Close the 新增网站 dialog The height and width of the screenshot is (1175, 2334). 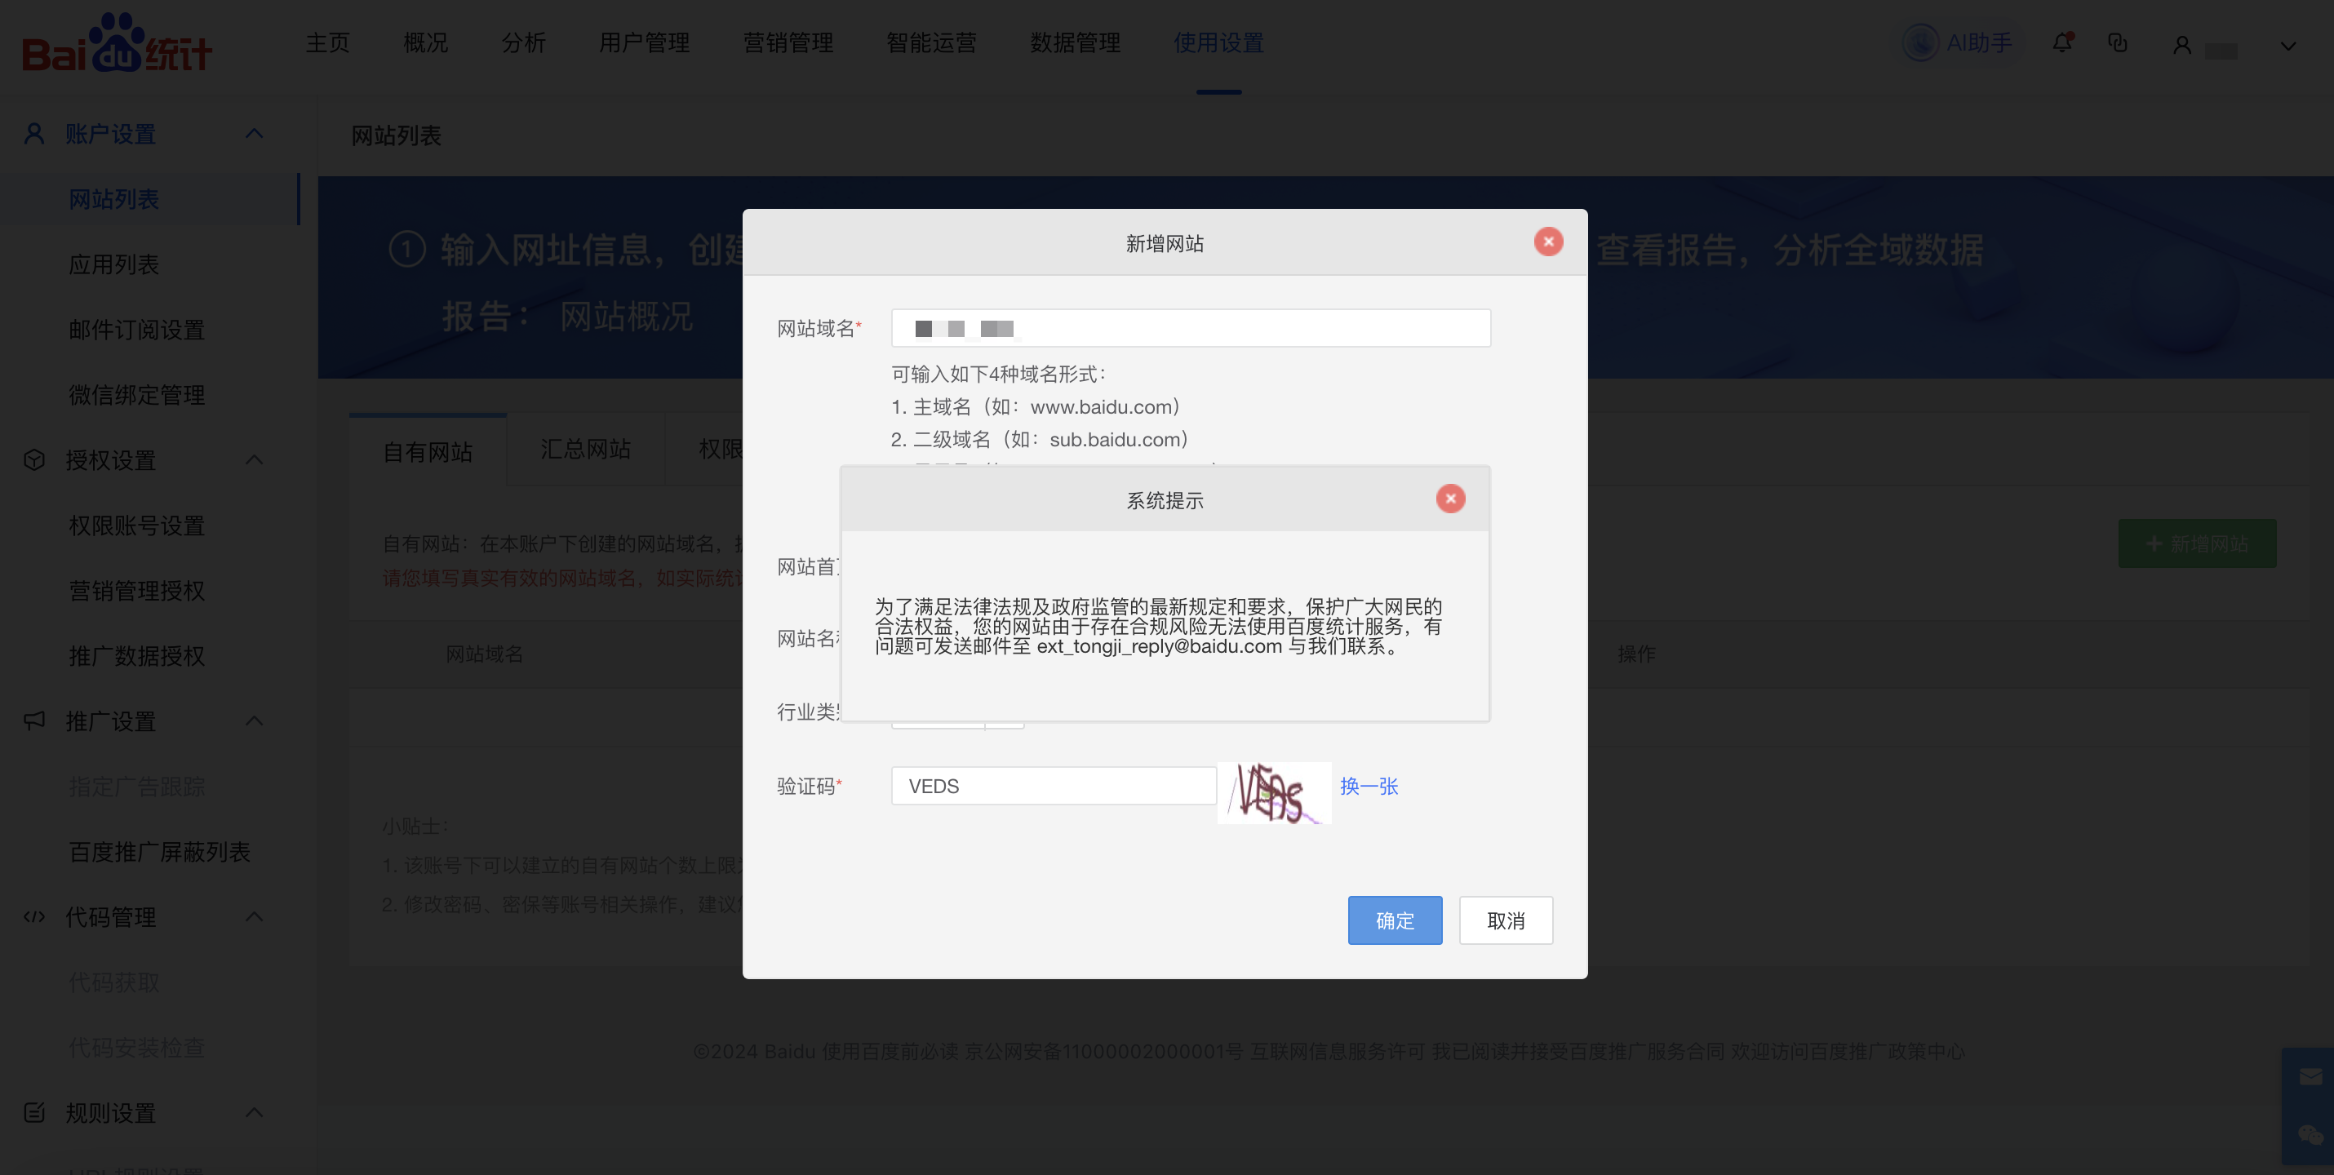[1548, 242]
